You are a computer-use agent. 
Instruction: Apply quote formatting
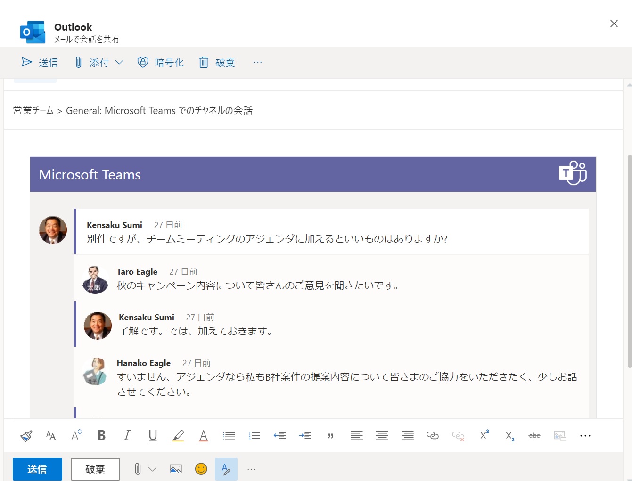pyautogui.click(x=330, y=436)
